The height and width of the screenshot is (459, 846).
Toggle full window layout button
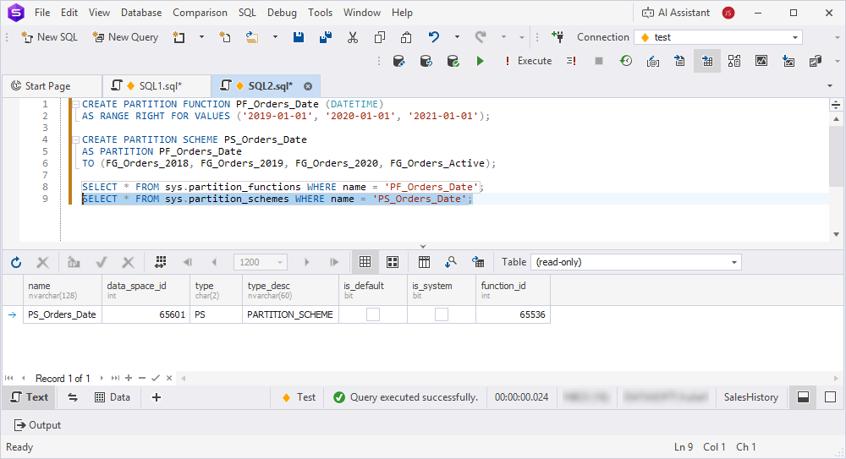pos(831,397)
